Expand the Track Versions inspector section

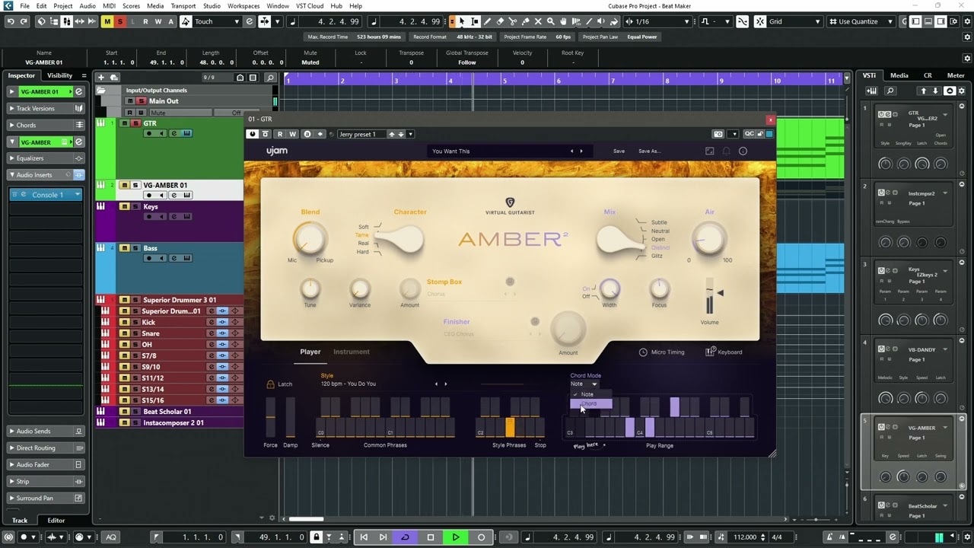(x=46, y=108)
